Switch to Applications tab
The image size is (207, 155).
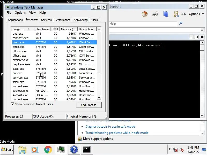pyautogui.click(x=15, y=20)
